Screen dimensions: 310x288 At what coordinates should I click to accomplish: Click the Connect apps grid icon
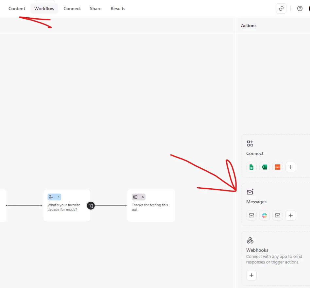click(250, 144)
